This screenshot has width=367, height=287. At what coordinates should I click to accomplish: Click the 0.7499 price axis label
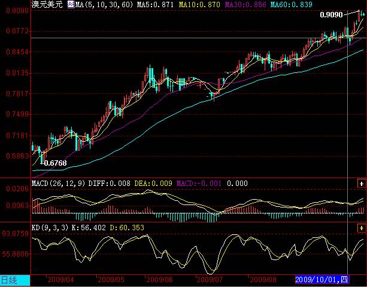[17, 114]
